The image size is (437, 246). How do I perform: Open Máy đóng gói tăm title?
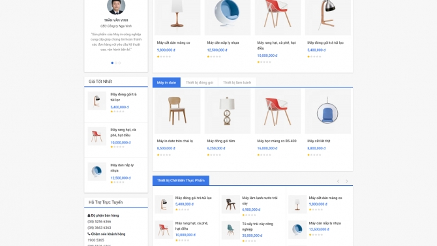pos(220,141)
